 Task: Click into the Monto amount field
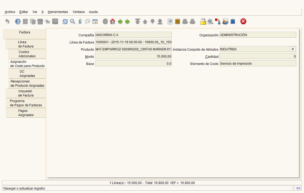tap(133, 56)
